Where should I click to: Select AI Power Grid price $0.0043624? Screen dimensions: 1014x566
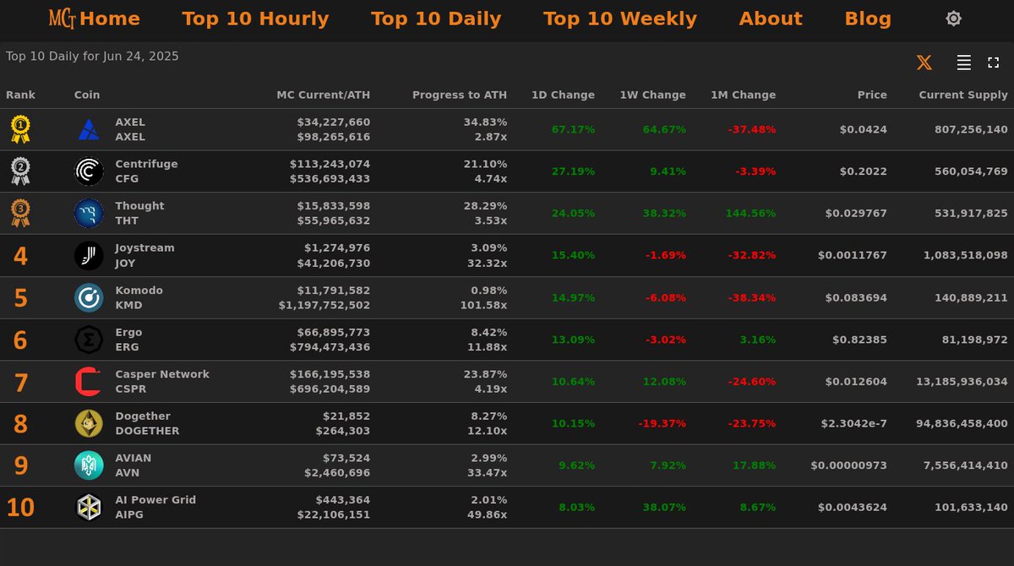853,508
